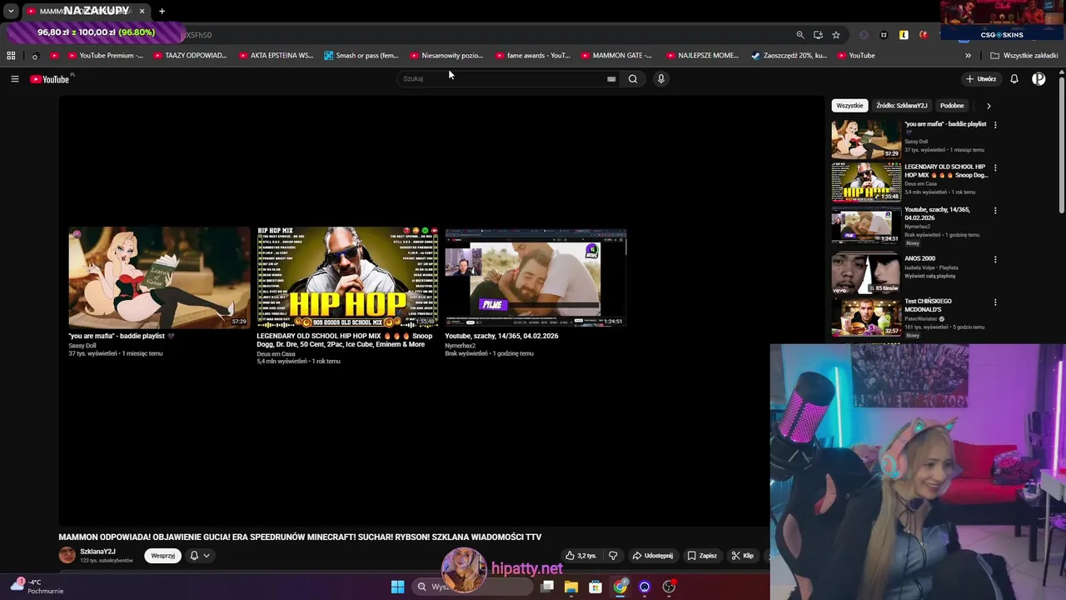Open TAAZY ODPOWIAD... bookmark

[190, 56]
